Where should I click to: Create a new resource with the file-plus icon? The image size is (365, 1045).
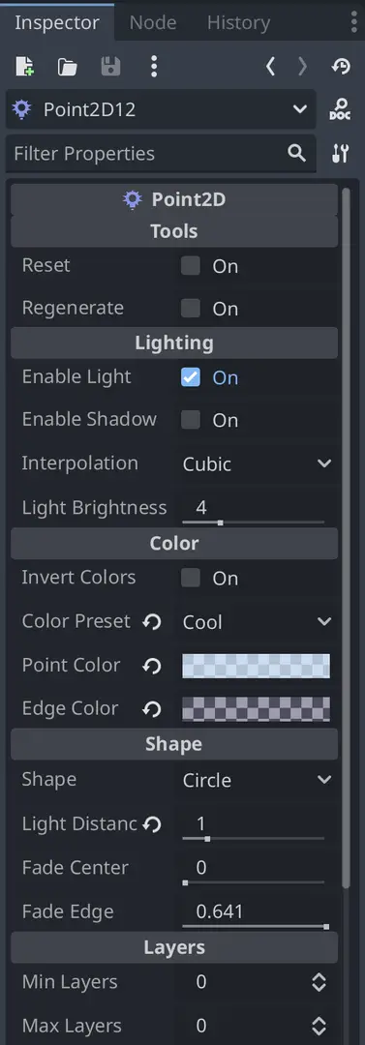[25, 66]
